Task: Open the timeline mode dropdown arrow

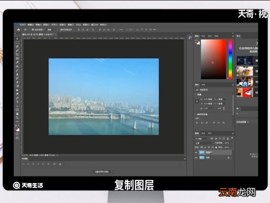Action: [x=113, y=172]
